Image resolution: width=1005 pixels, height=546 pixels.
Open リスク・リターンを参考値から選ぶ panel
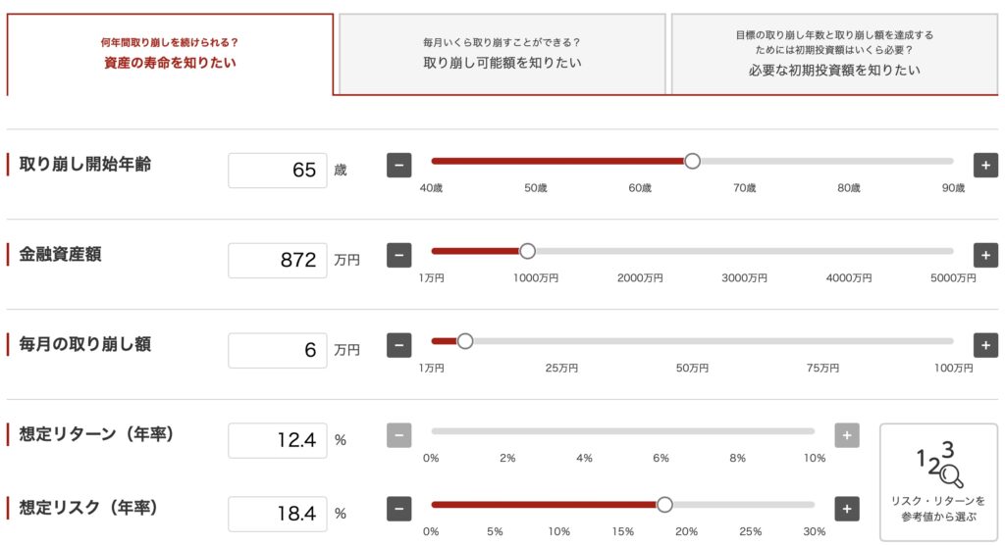coord(938,482)
